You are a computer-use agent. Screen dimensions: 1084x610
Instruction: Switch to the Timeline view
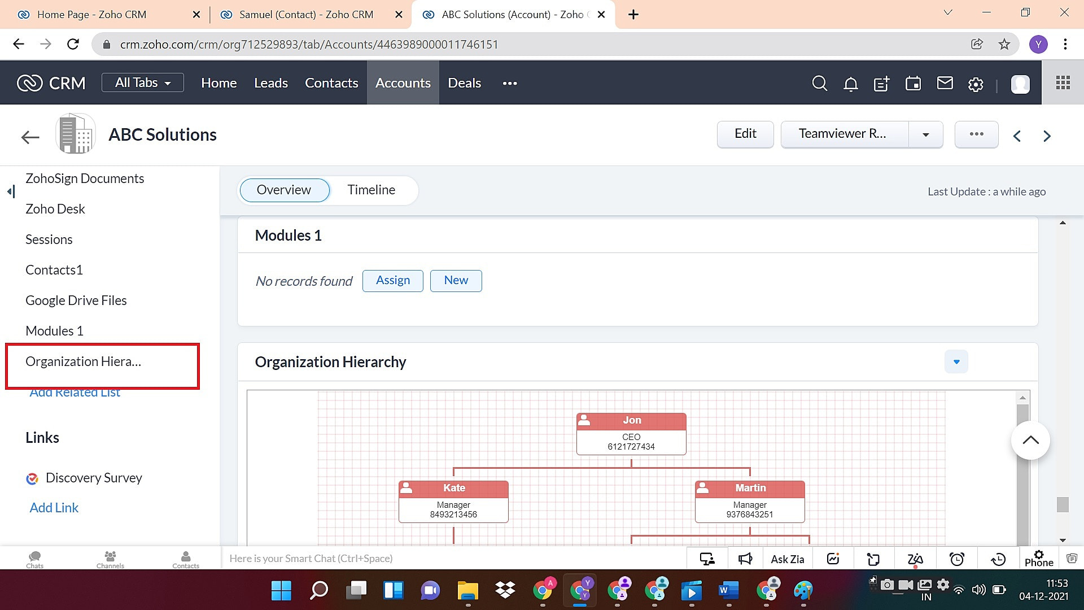(x=371, y=190)
